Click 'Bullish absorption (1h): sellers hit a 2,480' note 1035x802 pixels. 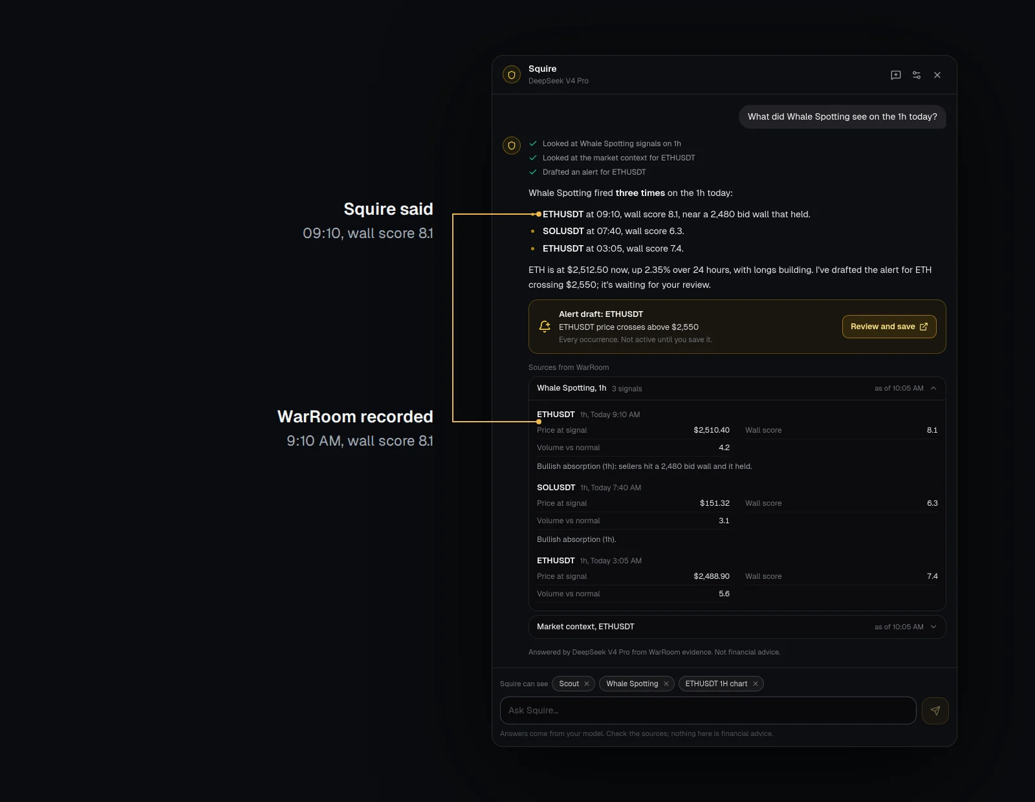coord(644,466)
